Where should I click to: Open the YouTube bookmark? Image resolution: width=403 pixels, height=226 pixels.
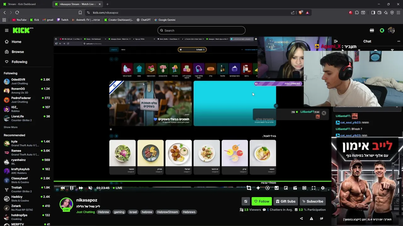coord(19,20)
